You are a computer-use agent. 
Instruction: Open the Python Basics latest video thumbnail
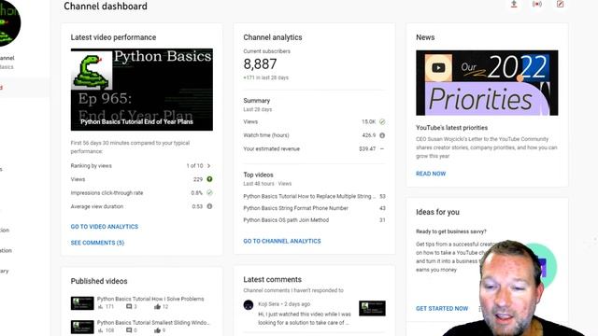click(142, 90)
